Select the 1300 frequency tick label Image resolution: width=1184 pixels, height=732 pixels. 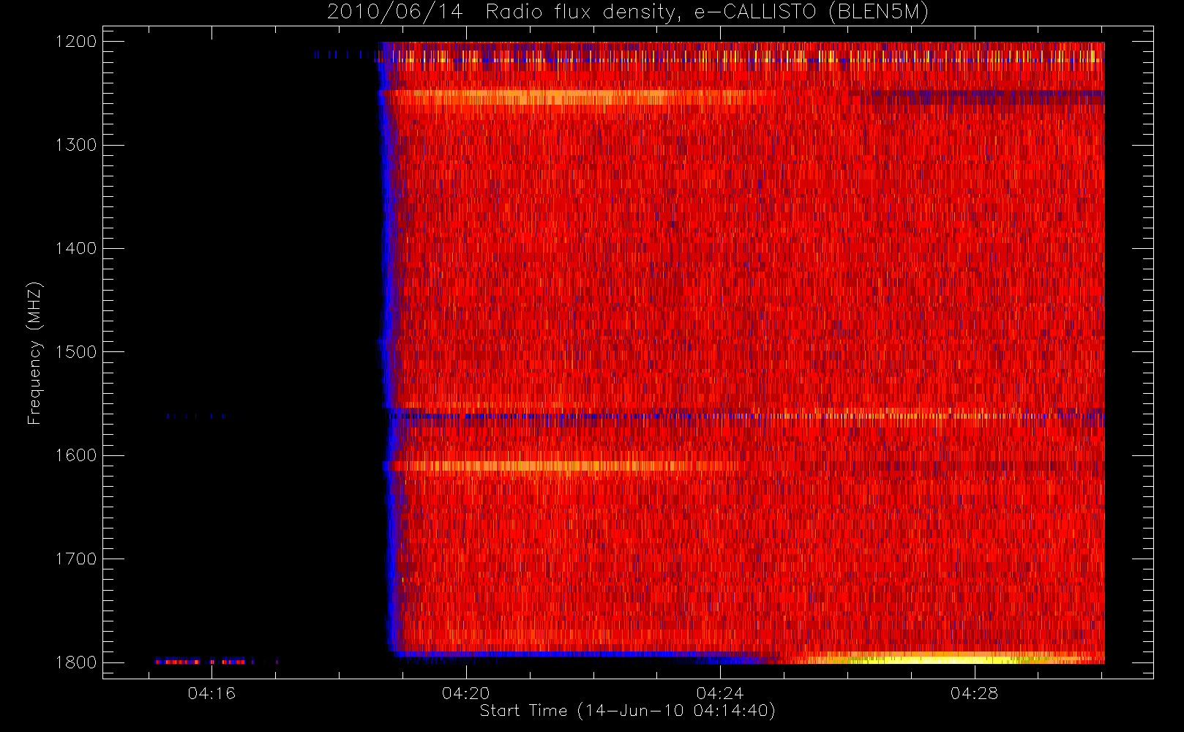(76, 145)
